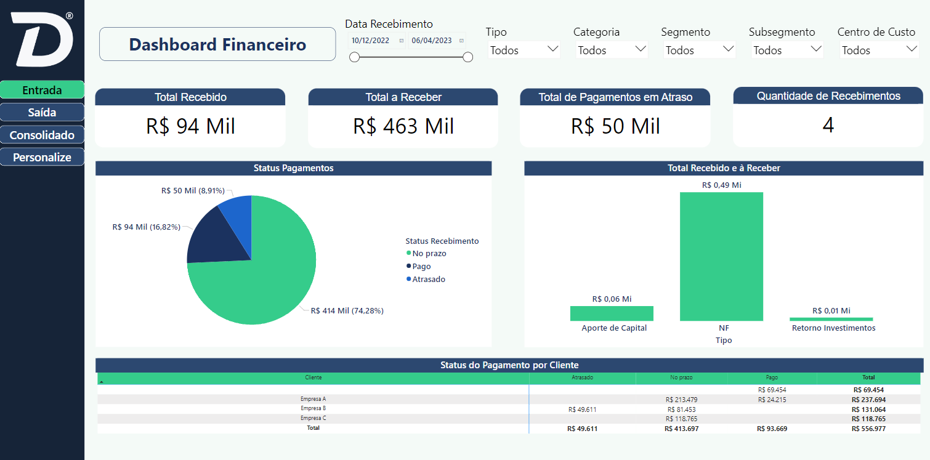Click the D logo in the sidebar
Screen dimensions: 930x460
click(42, 38)
